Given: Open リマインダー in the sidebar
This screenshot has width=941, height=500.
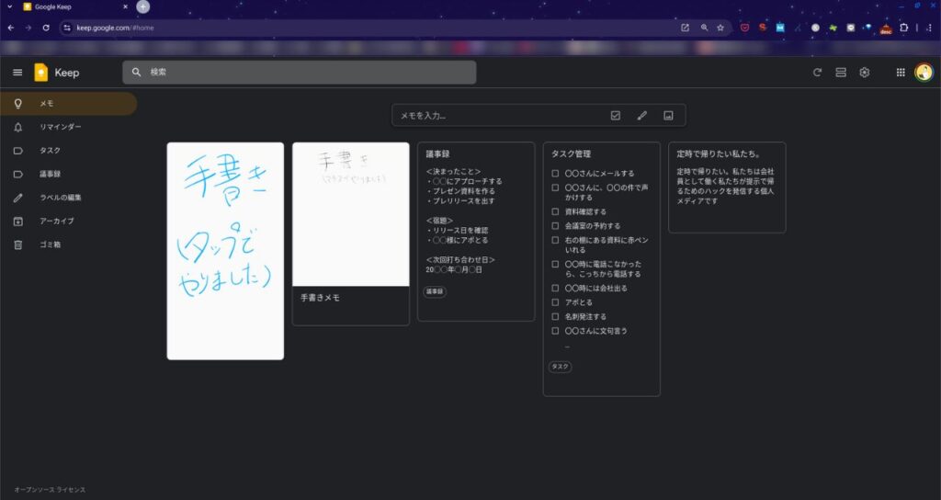Looking at the screenshot, I should [60, 127].
